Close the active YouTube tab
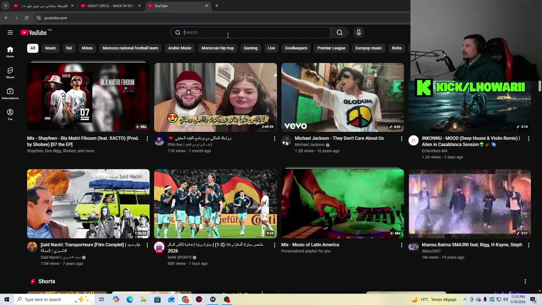Viewport: 542px width, 305px height. pos(207,6)
